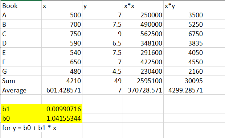Select cell with value 250000
The height and width of the screenshot is (138, 225).
143,15
